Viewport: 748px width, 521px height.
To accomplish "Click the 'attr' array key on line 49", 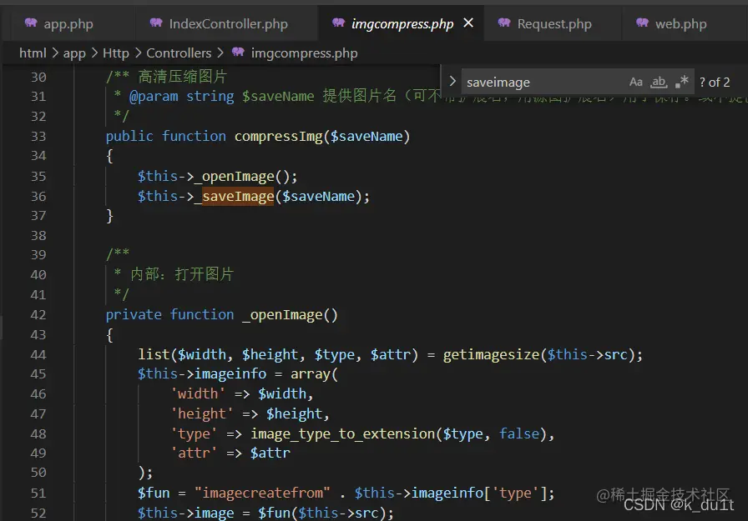I will point(194,453).
